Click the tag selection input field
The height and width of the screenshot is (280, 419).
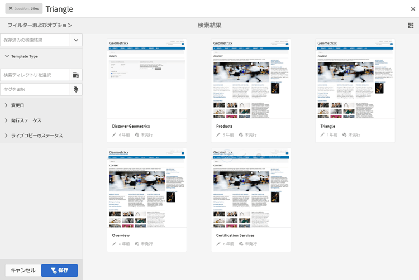(x=35, y=89)
